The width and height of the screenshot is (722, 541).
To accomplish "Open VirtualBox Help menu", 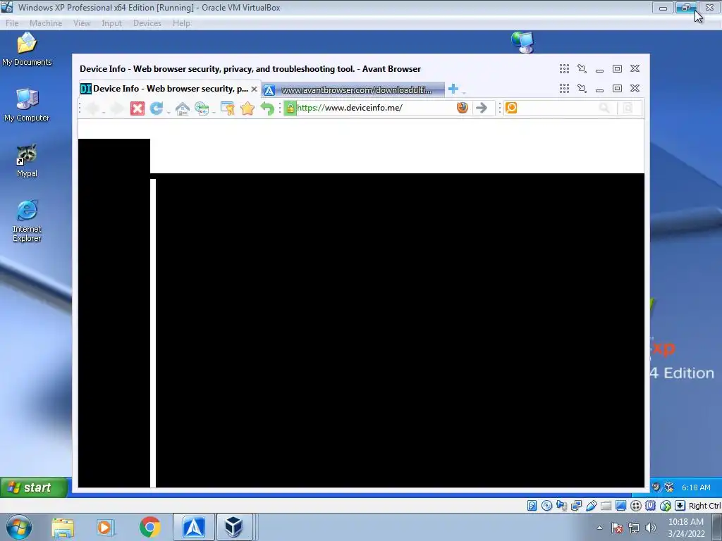I will pos(181,23).
